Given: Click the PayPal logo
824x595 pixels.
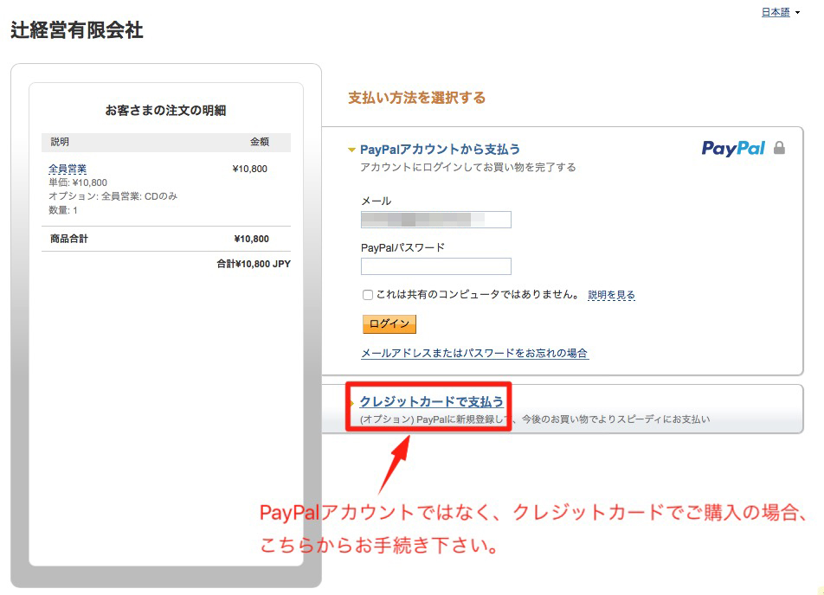Looking at the screenshot, I should 733,149.
